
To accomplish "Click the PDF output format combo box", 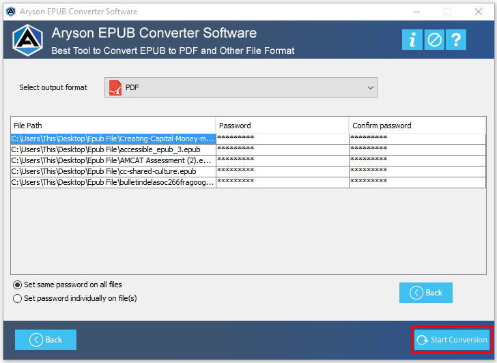I will 241,87.
